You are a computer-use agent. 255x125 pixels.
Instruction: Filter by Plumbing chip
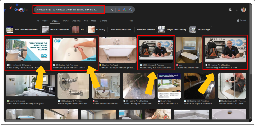[x=98, y=30]
